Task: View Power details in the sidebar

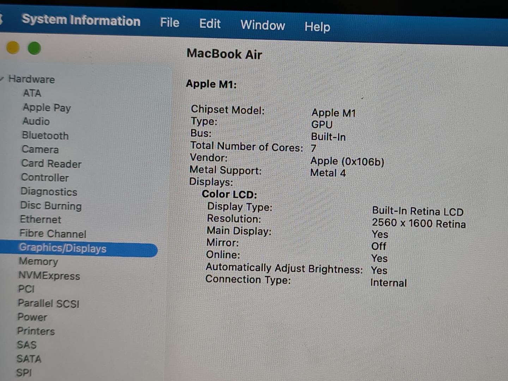Action: click(x=32, y=317)
